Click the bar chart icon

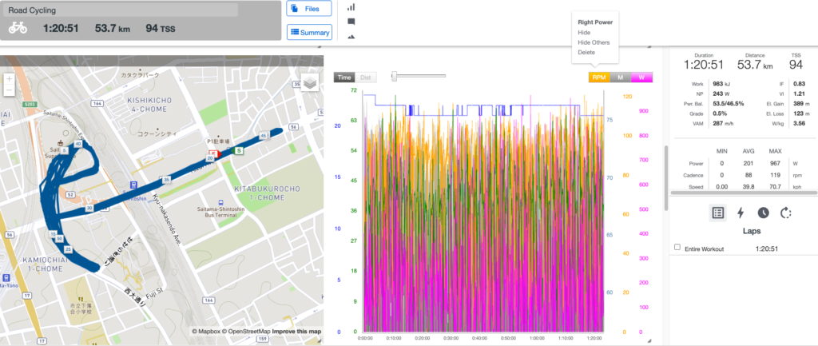(x=351, y=7)
